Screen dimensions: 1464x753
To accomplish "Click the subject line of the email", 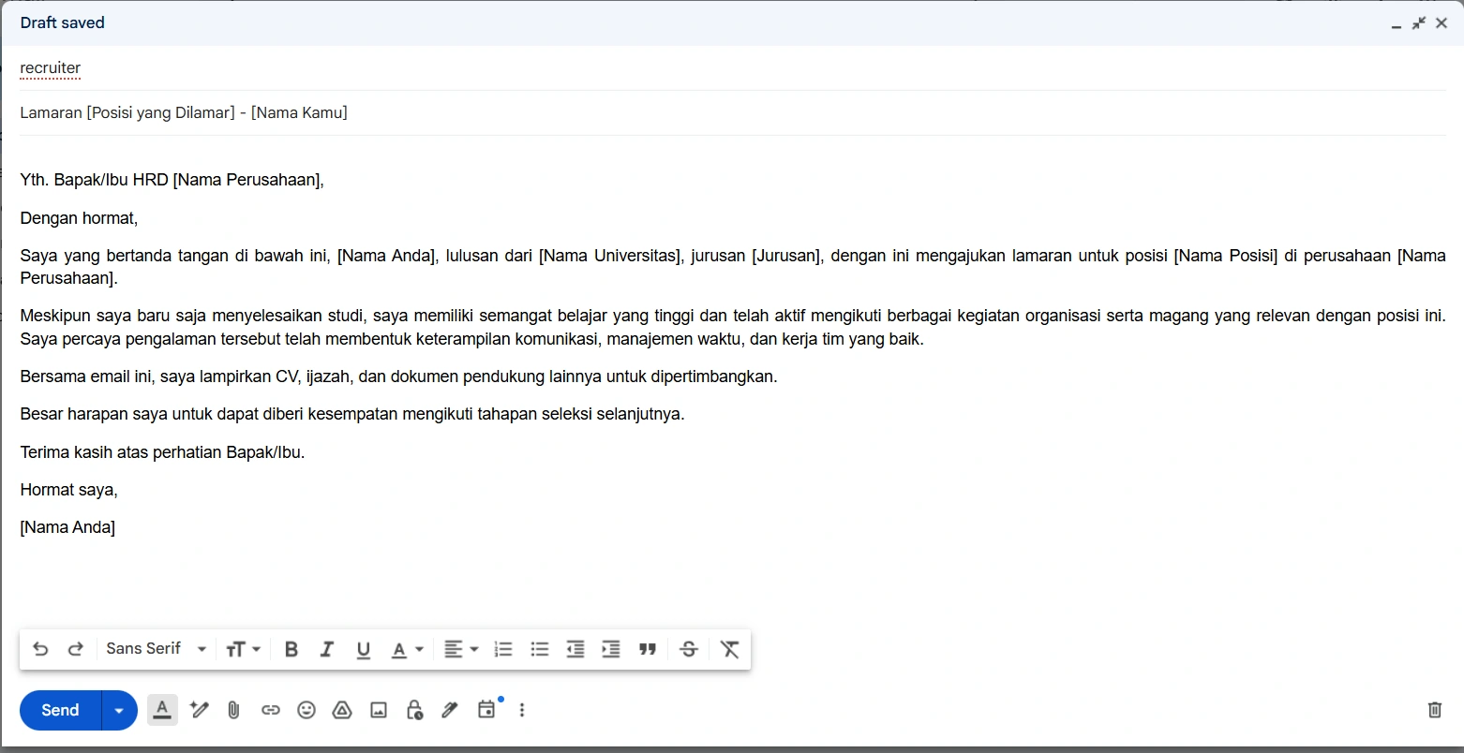I will [184, 112].
